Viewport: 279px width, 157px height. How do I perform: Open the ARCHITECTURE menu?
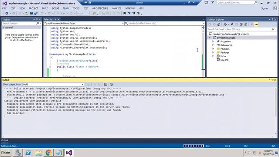coord(100,8)
